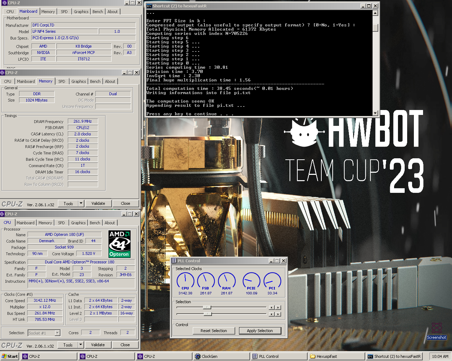
Task: Click the DRAM Frequency 261.9 MHz value
Action: click(x=83, y=121)
